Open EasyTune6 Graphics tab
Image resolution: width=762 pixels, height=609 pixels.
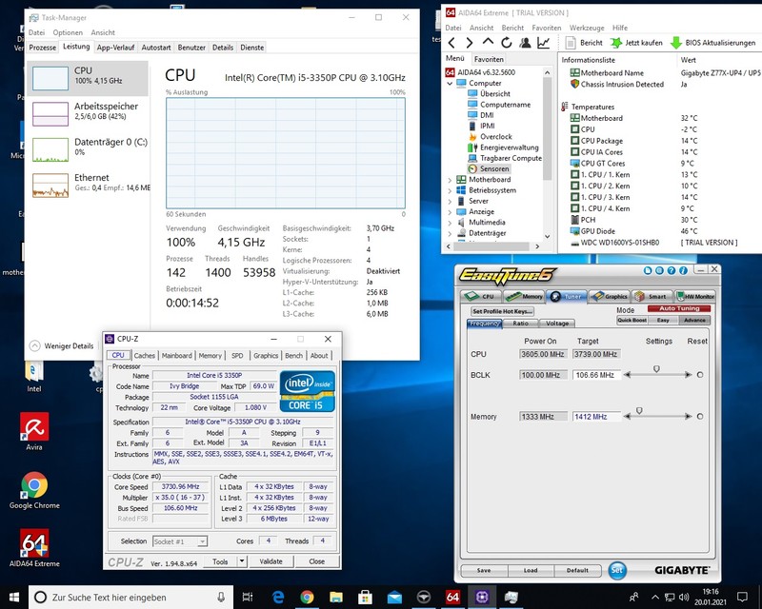click(610, 296)
